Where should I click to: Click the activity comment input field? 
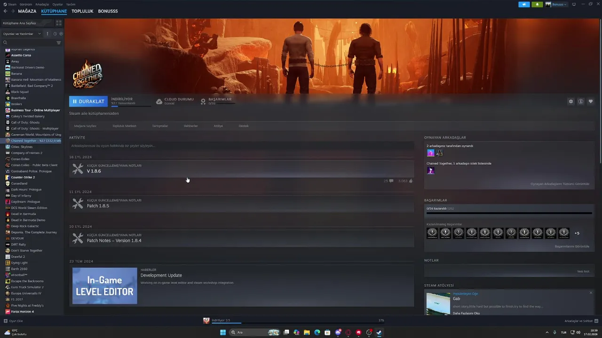[x=241, y=146]
